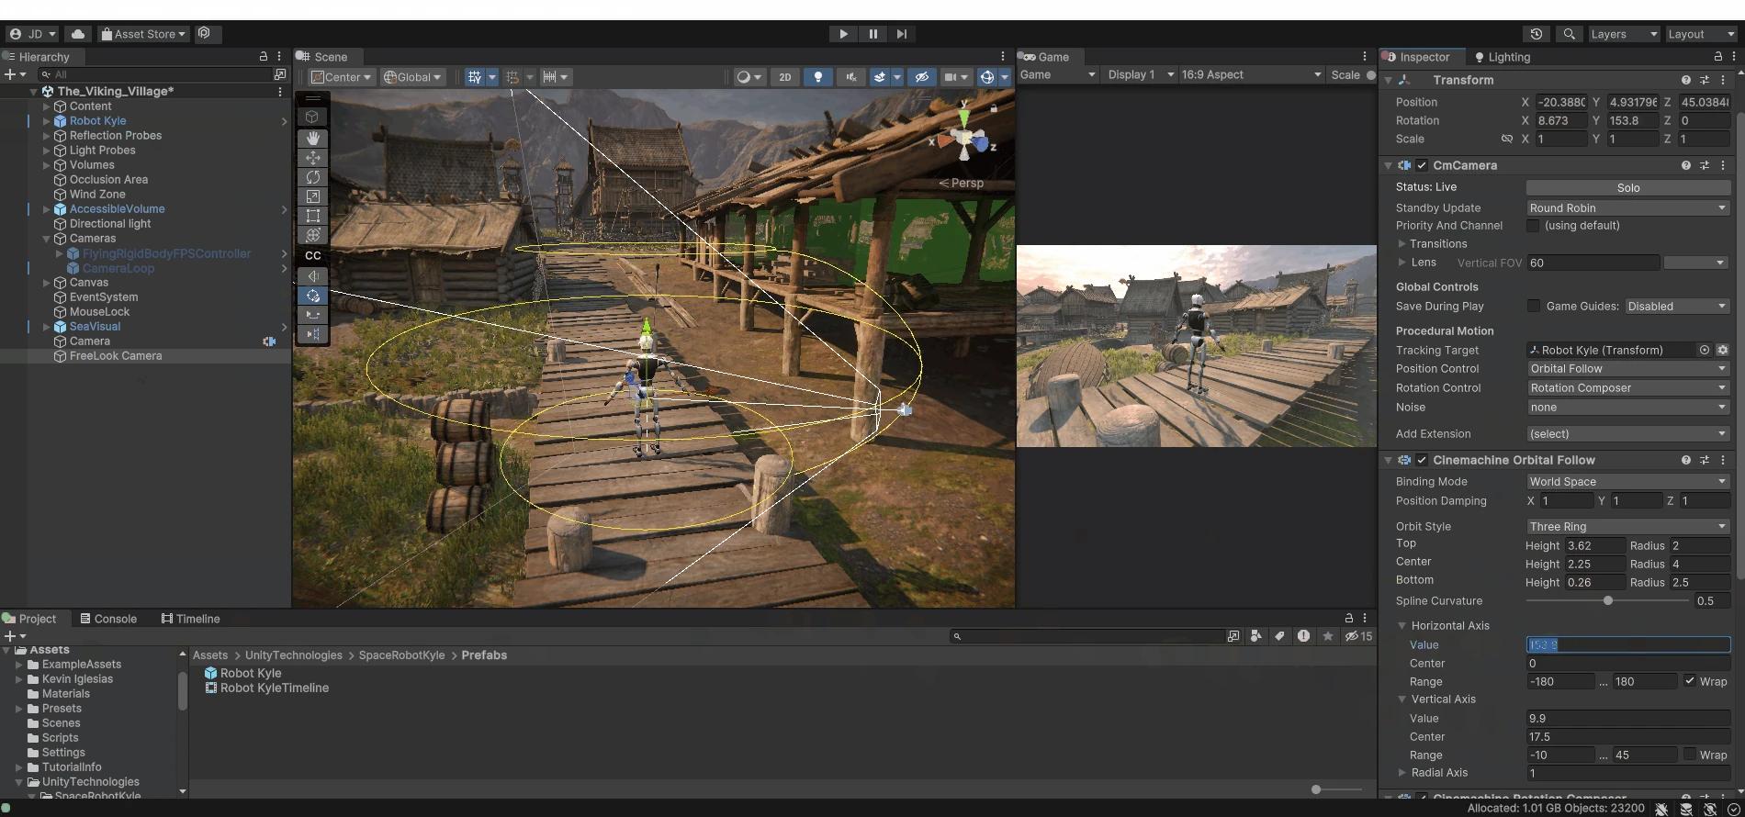1745x817 pixels.
Task: Click the Pause button
Action: [x=872, y=34]
